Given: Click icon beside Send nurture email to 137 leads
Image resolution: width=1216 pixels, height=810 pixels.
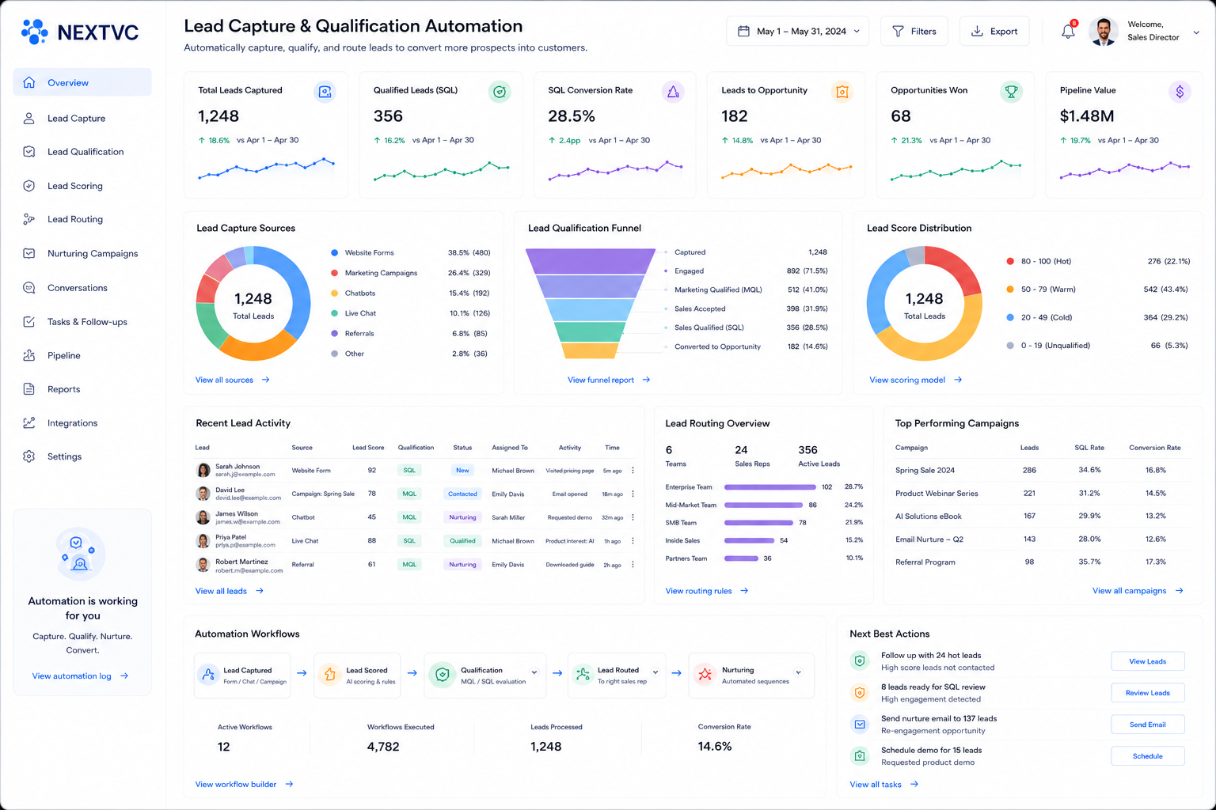Looking at the screenshot, I should [860, 724].
